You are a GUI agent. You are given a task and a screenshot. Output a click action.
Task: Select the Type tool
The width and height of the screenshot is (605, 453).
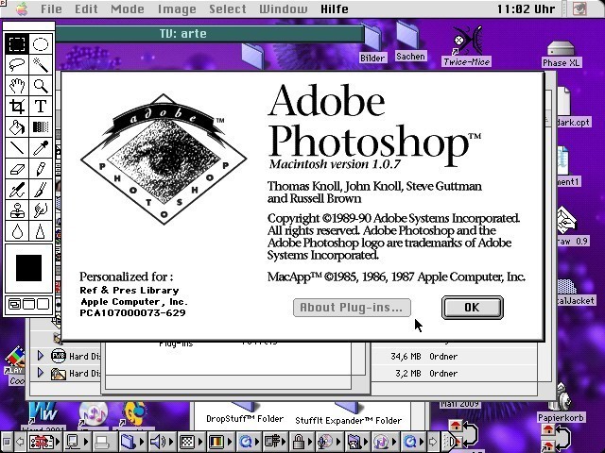point(41,106)
